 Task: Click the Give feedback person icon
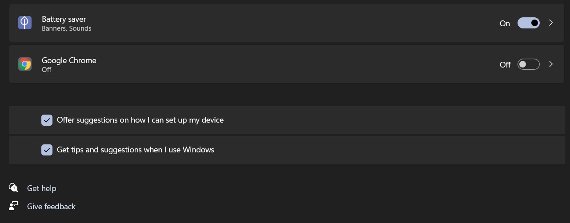coord(13,206)
